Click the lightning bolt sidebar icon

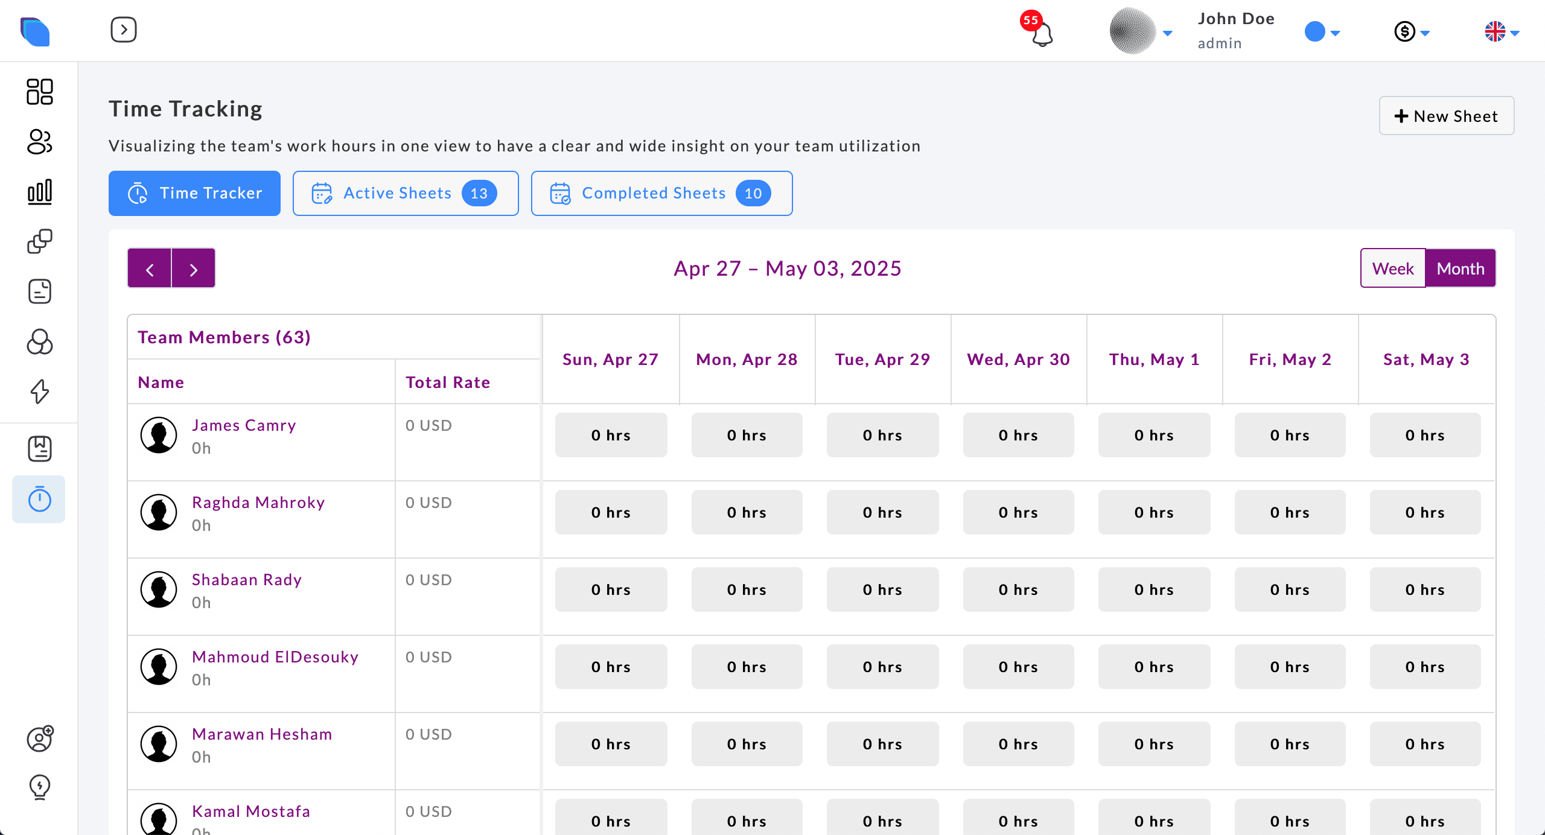(40, 392)
